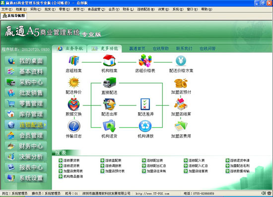Screen dimensions: 273x197
Task: Open the 配送价格方案 yen icon
Action: click(181, 61)
